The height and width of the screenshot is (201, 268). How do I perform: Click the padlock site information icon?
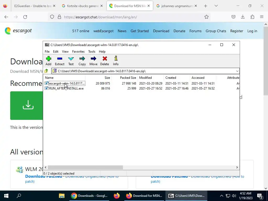(x=59, y=17)
